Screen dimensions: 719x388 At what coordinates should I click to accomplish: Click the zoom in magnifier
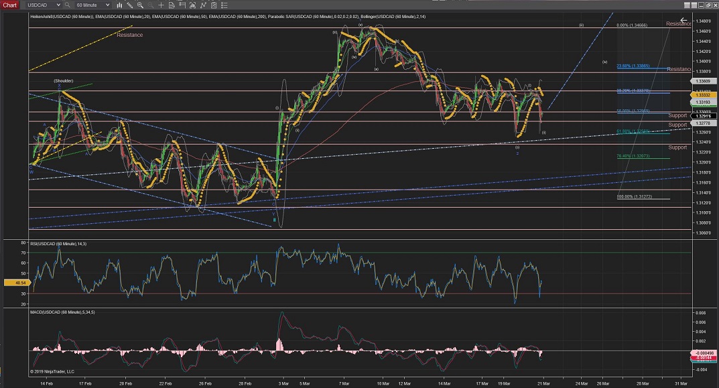[x=140, y=5]
